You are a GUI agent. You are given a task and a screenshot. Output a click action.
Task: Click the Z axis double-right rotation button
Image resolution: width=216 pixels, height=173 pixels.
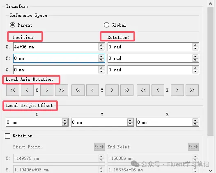coord(192,90)
